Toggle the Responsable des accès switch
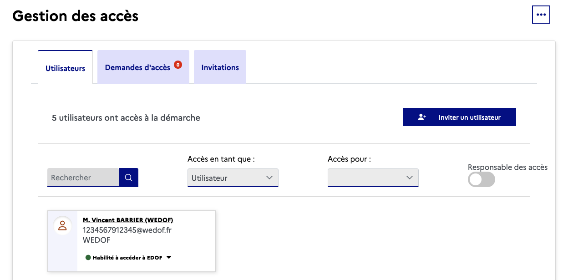The height and width of the screenshot is (280, 568). (481, 180)
